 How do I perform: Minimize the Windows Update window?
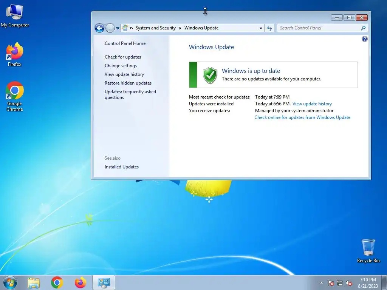click(x=337, y=17)
